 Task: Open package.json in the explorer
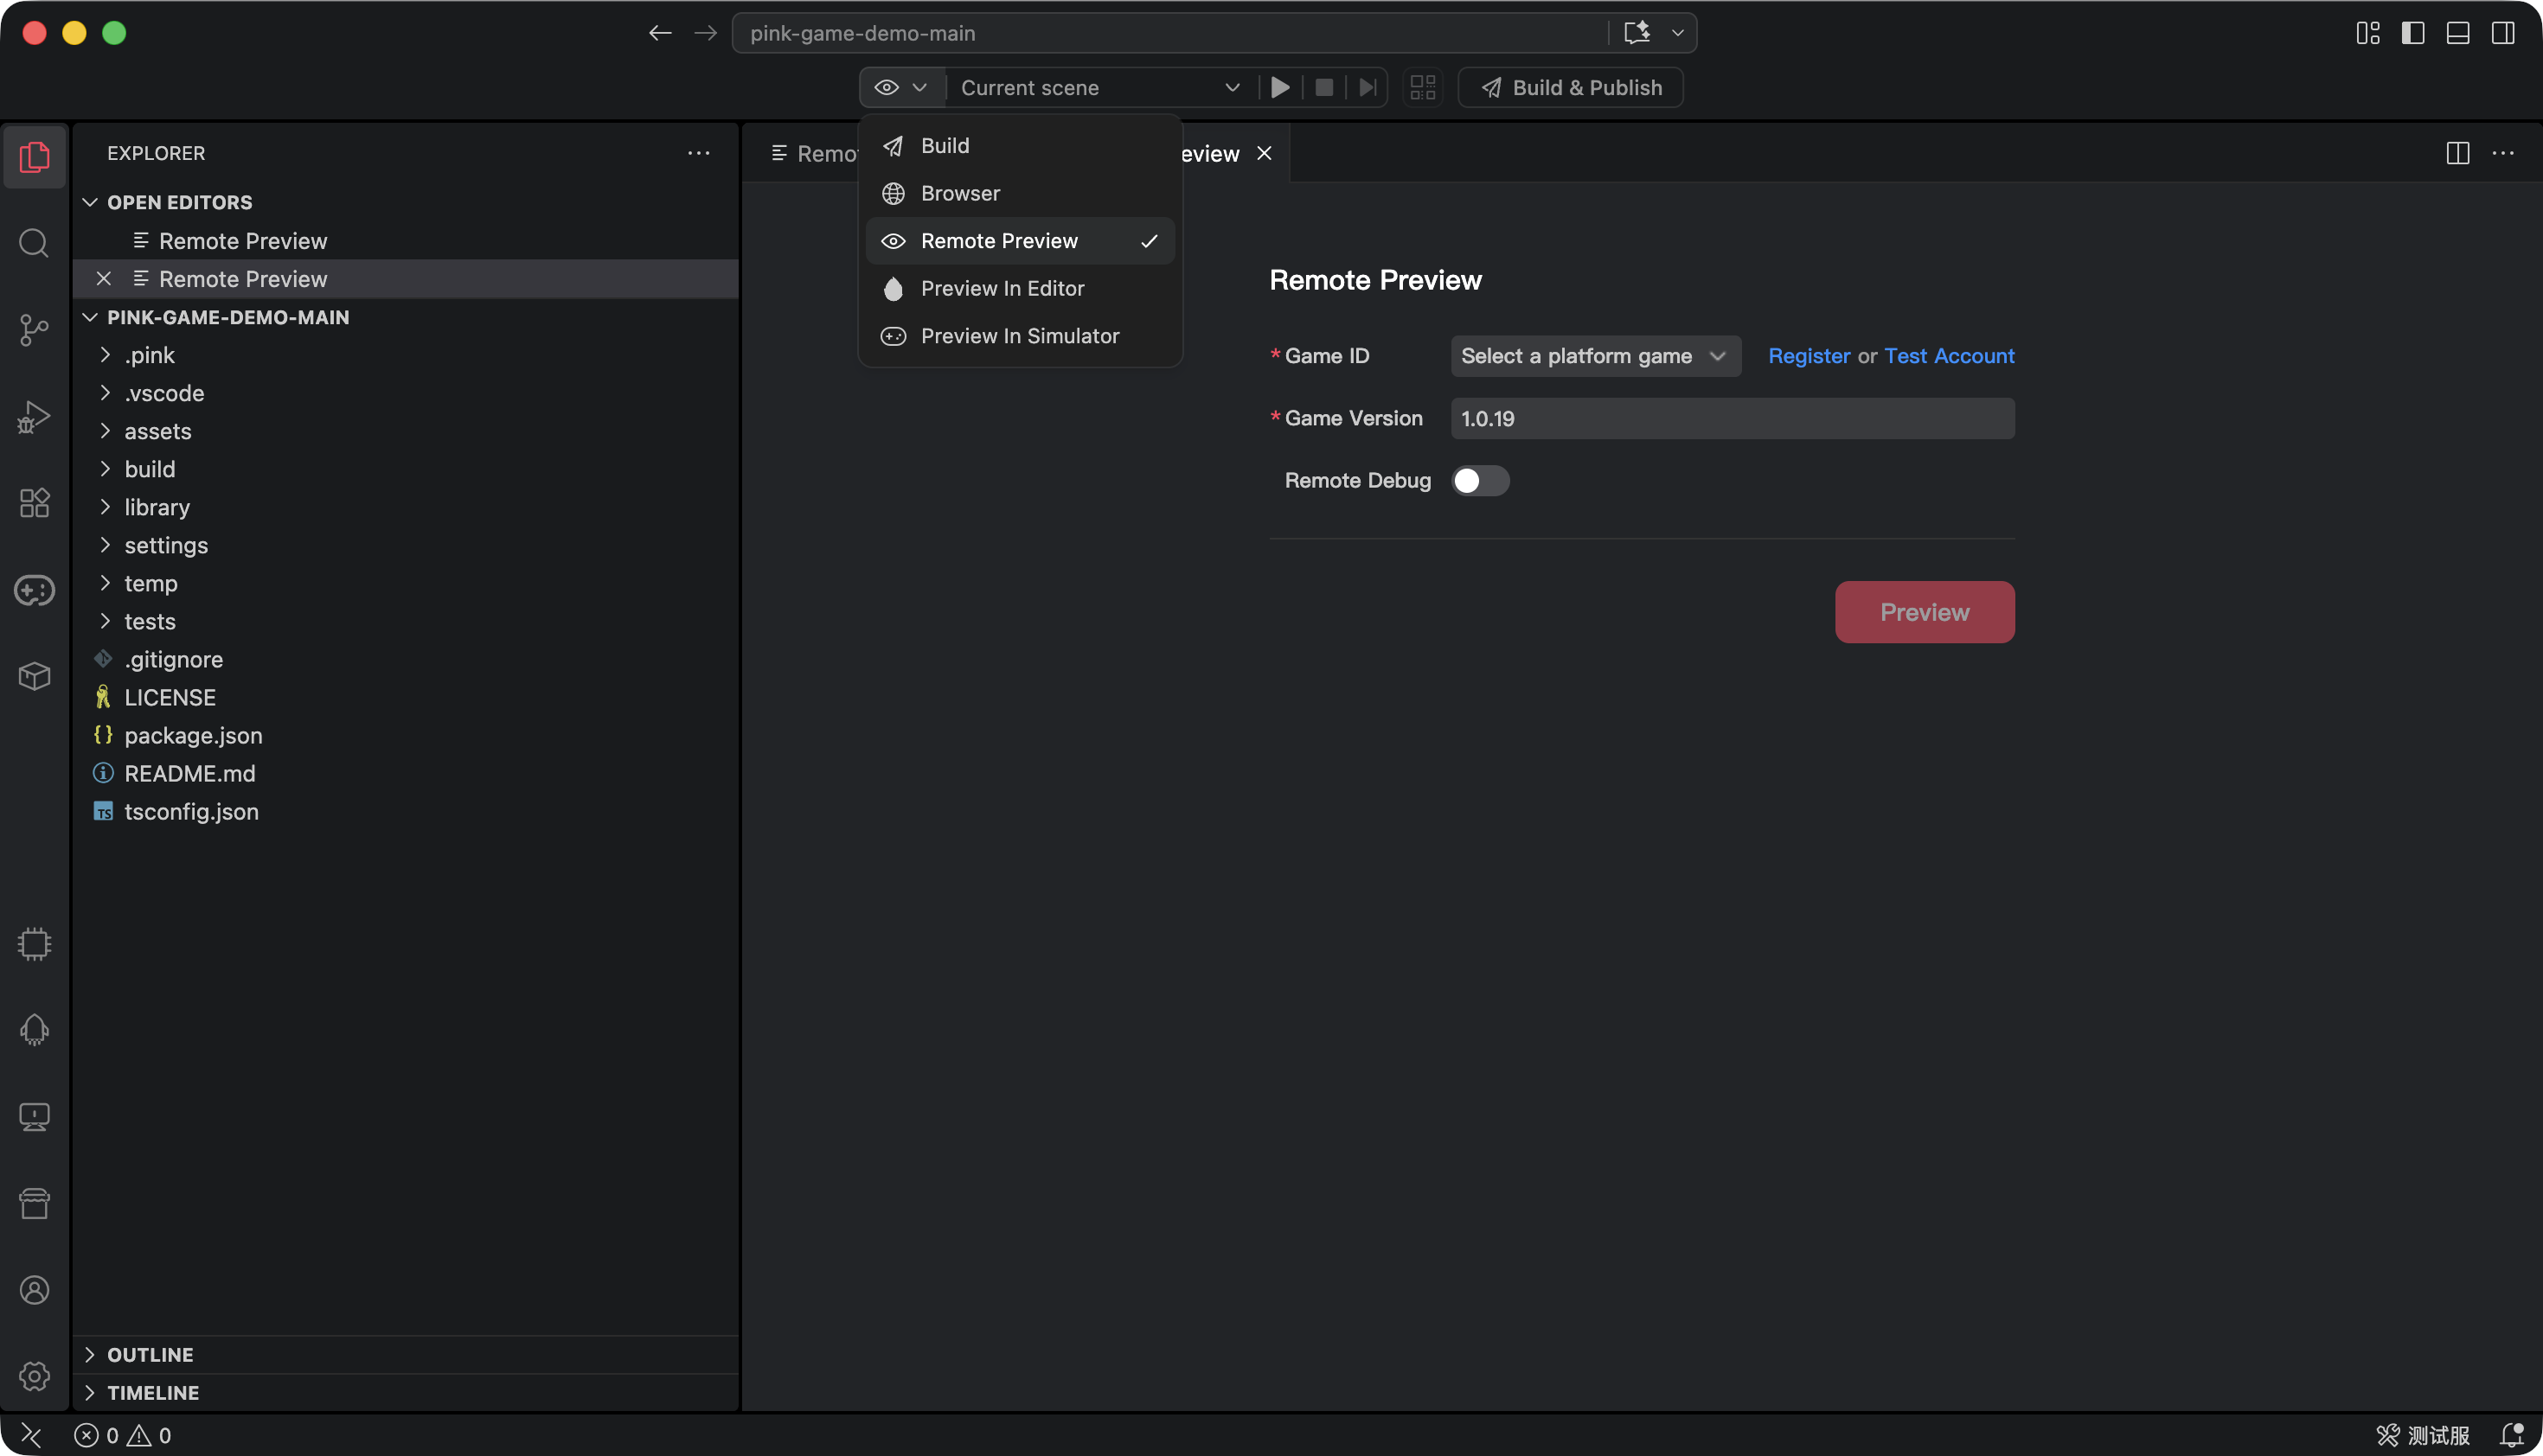tap(193, 735)
